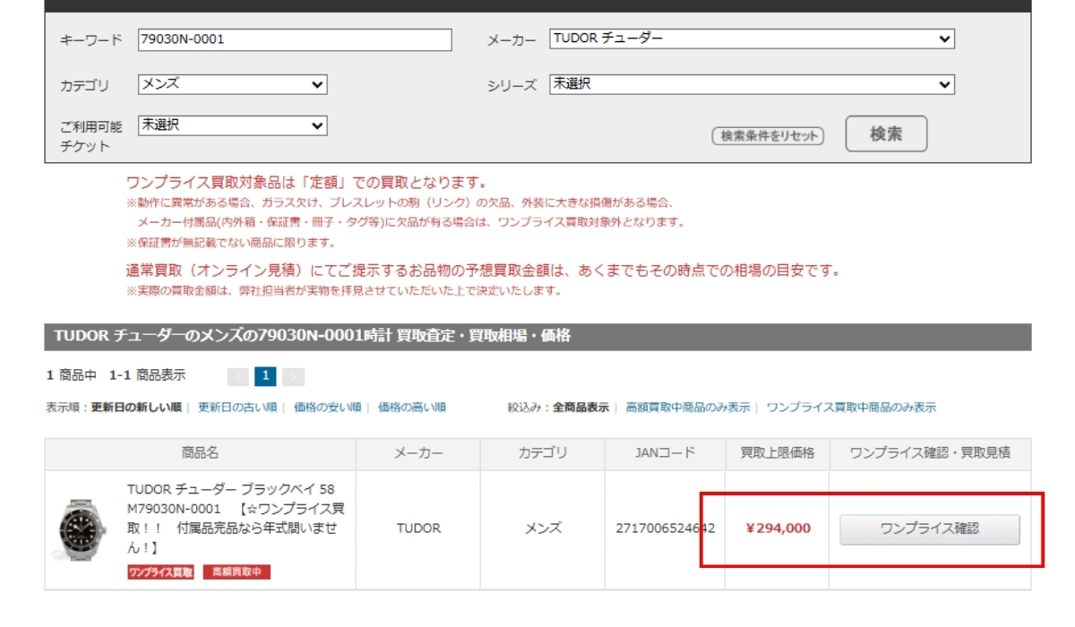Click the JANコード column header
The width and height of the screenshot is (1075, 627).
665,453
